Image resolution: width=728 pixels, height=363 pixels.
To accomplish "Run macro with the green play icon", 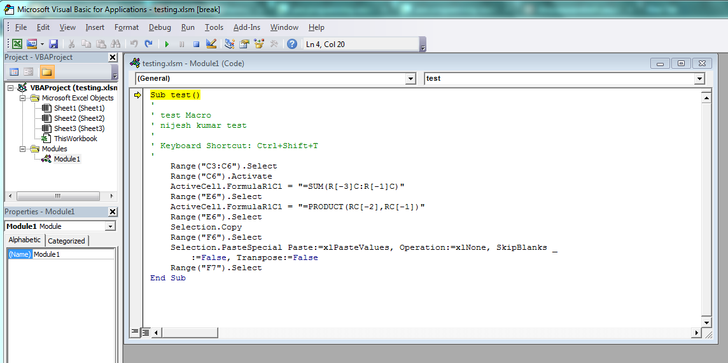I will 167,45.
